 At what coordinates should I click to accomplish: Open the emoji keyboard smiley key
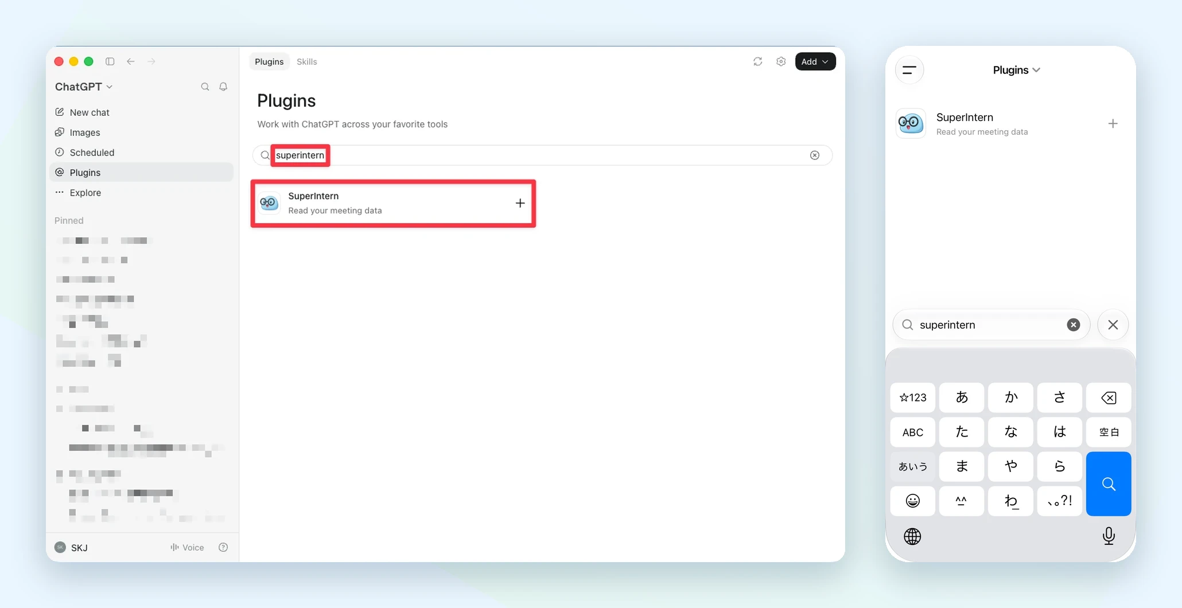coord(913,501)
